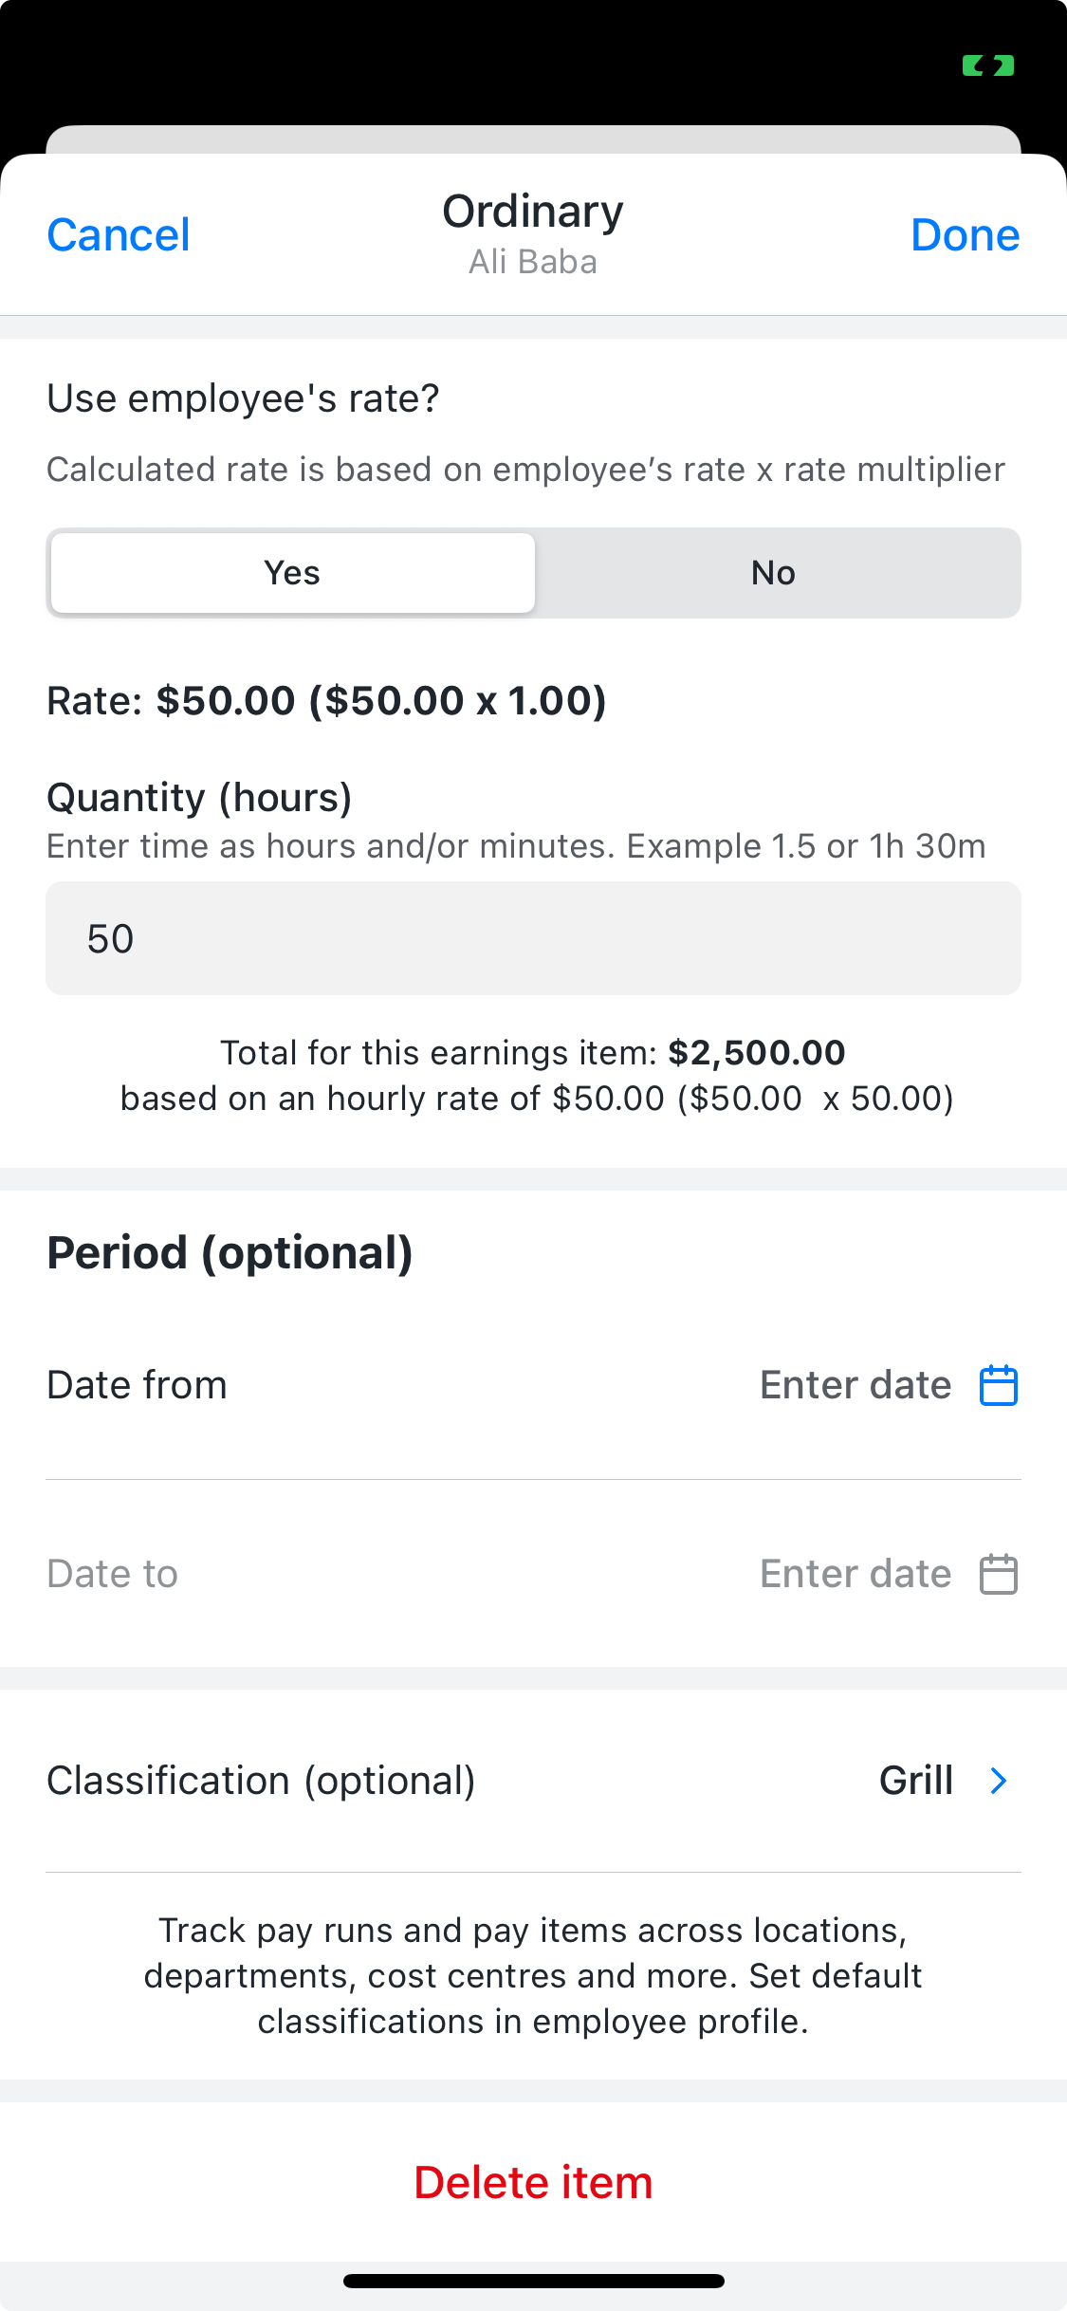Tap the Ordinary title in the header
The height and width of the screenshot is (2311, 1067).
tap(533, 212)
